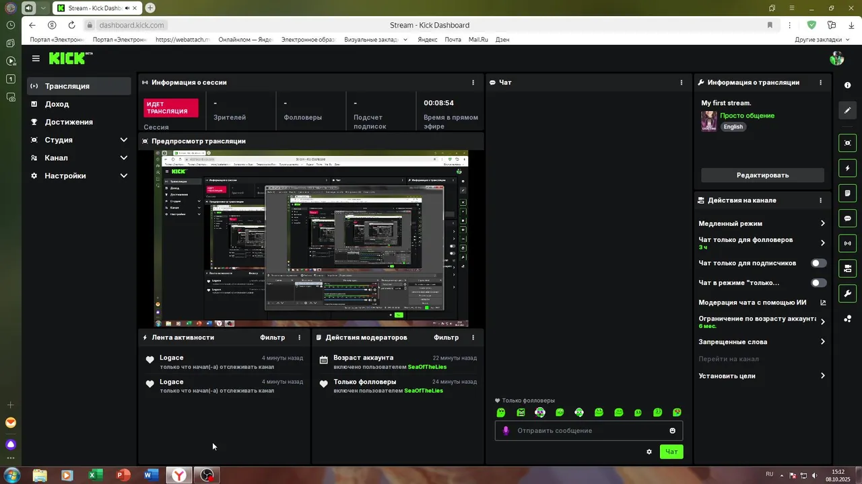Open channel actions panel three-dot menu

pyautogui.click(x=820, y=200)
